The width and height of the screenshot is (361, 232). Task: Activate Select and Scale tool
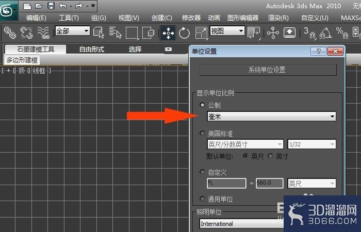201,33
